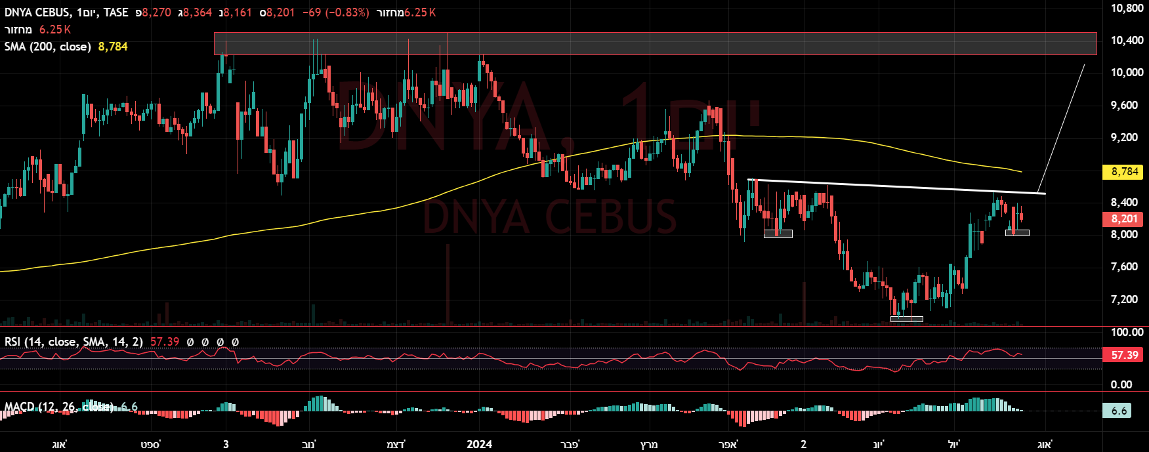Click the DNYA CEBUS symbol title
The width and height of the screenshot is (1149, 452).
pos(37,12)
